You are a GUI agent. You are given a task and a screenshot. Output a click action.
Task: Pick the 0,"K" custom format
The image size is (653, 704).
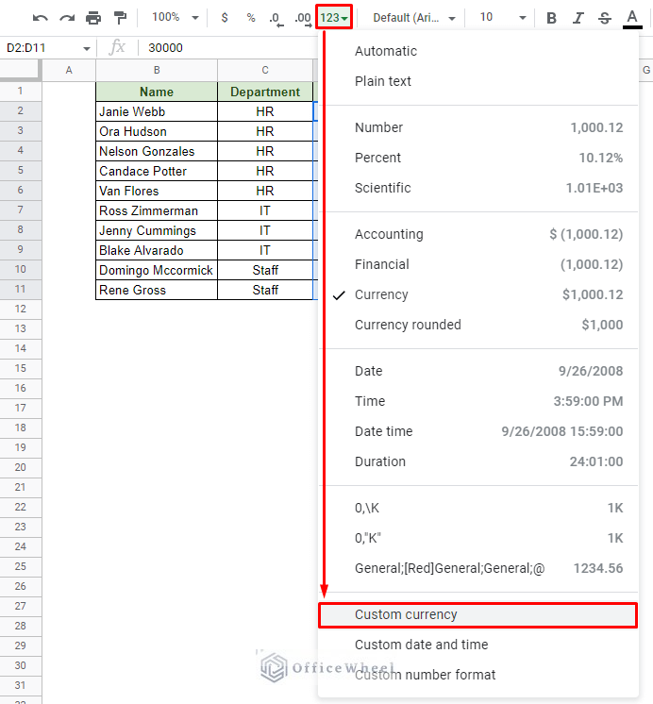coord(478,538)
